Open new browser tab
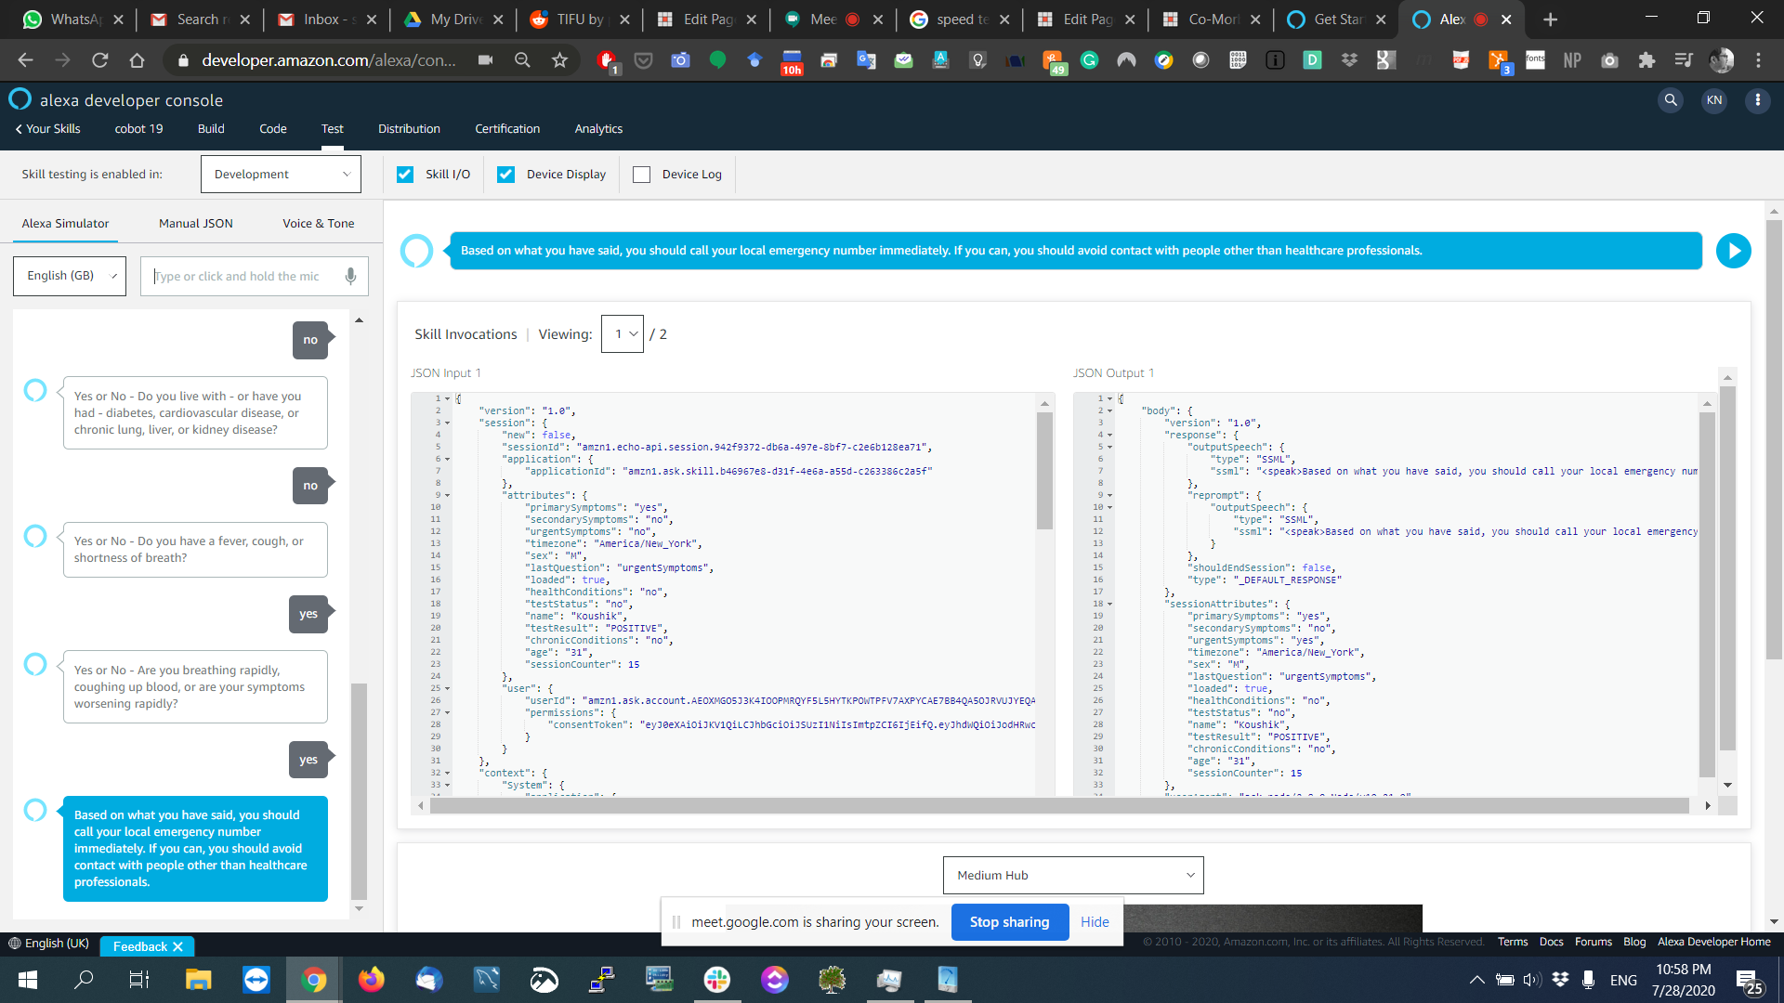 (x=1550, y=20)
